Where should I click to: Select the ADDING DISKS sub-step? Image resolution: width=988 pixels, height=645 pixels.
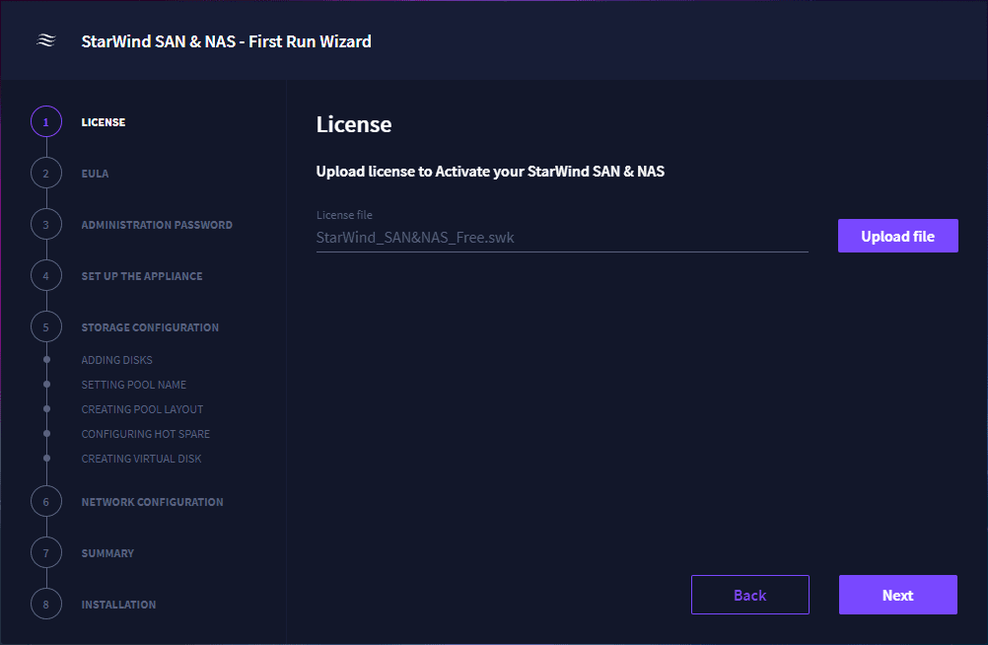(x=116, y=360)
